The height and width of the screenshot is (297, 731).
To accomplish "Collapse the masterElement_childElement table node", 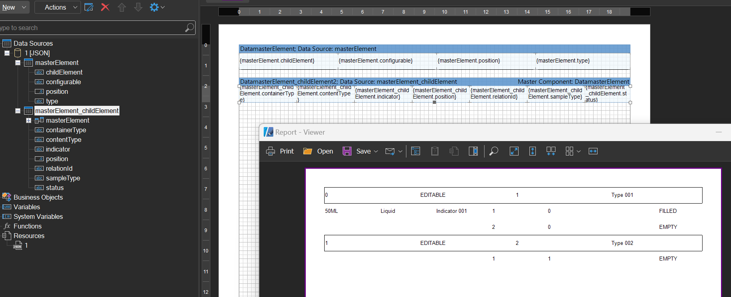I will tap(18, 111).
